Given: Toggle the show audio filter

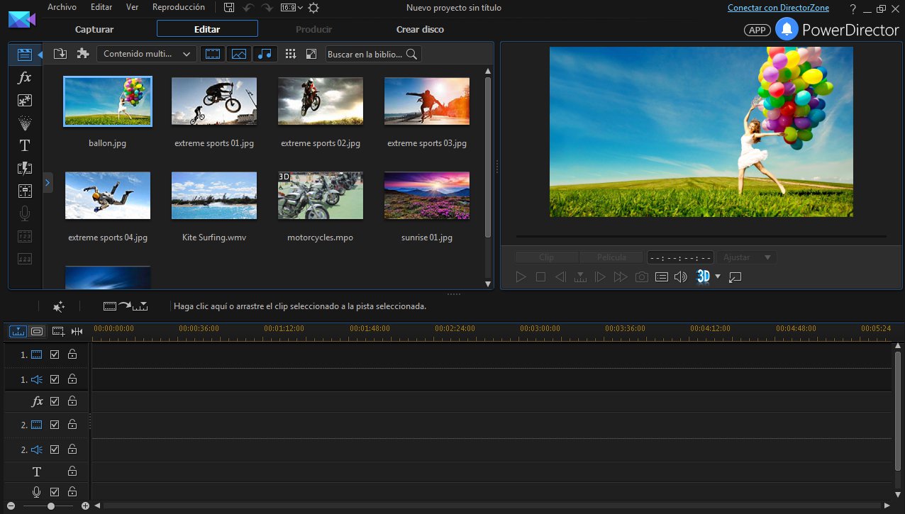Looking at the screenshot, I should (265, 54).
